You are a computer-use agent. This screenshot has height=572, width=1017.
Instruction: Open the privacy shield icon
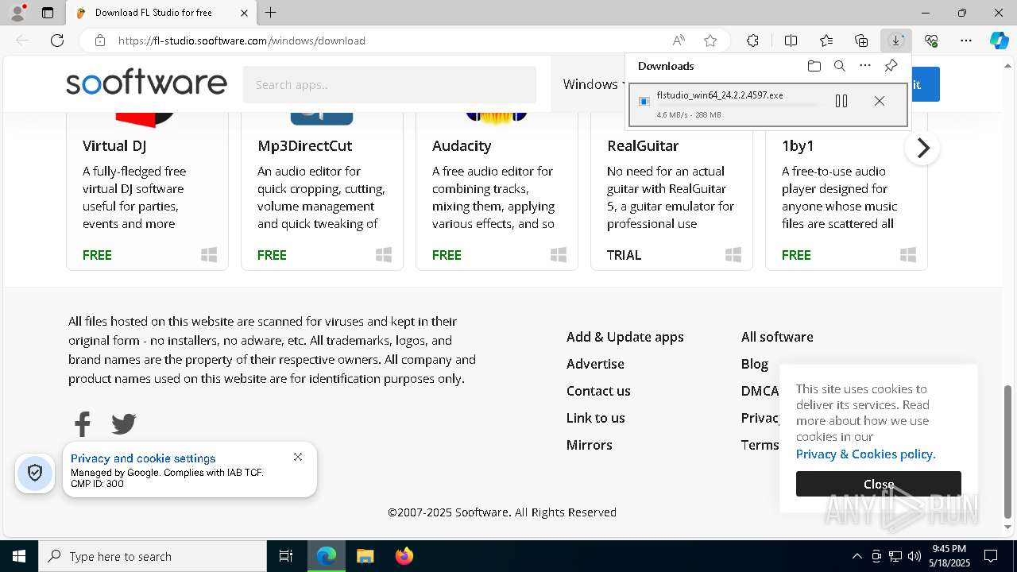pos(35,473)
